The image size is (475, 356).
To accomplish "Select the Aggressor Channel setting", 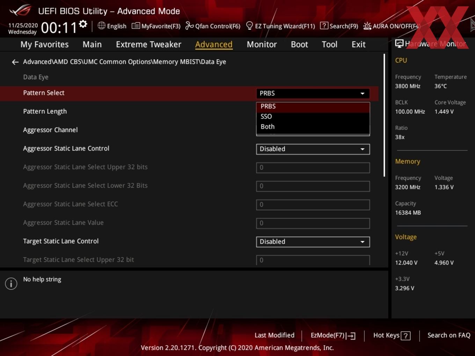I will point(50,130).
